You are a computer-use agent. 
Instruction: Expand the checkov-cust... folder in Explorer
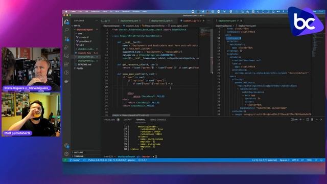pos(86,49)
